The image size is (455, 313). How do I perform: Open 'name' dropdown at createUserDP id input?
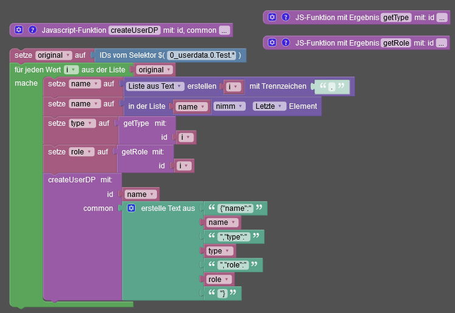(x=141, y=194)
